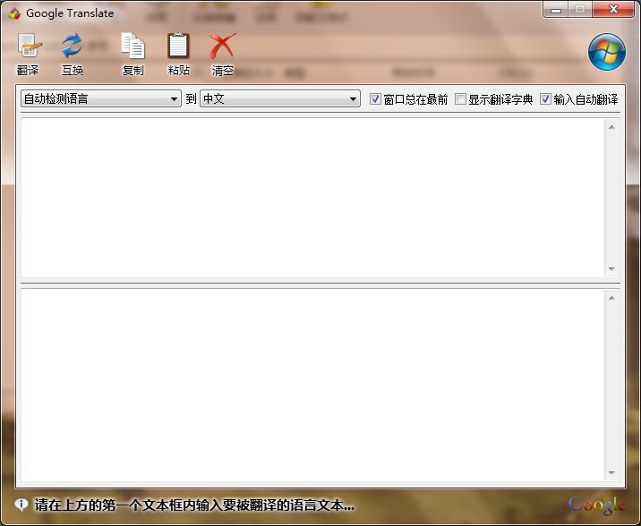Click the Google Translate title bar app icon
This screenshot has width=641, height=526.
[14, 13]
